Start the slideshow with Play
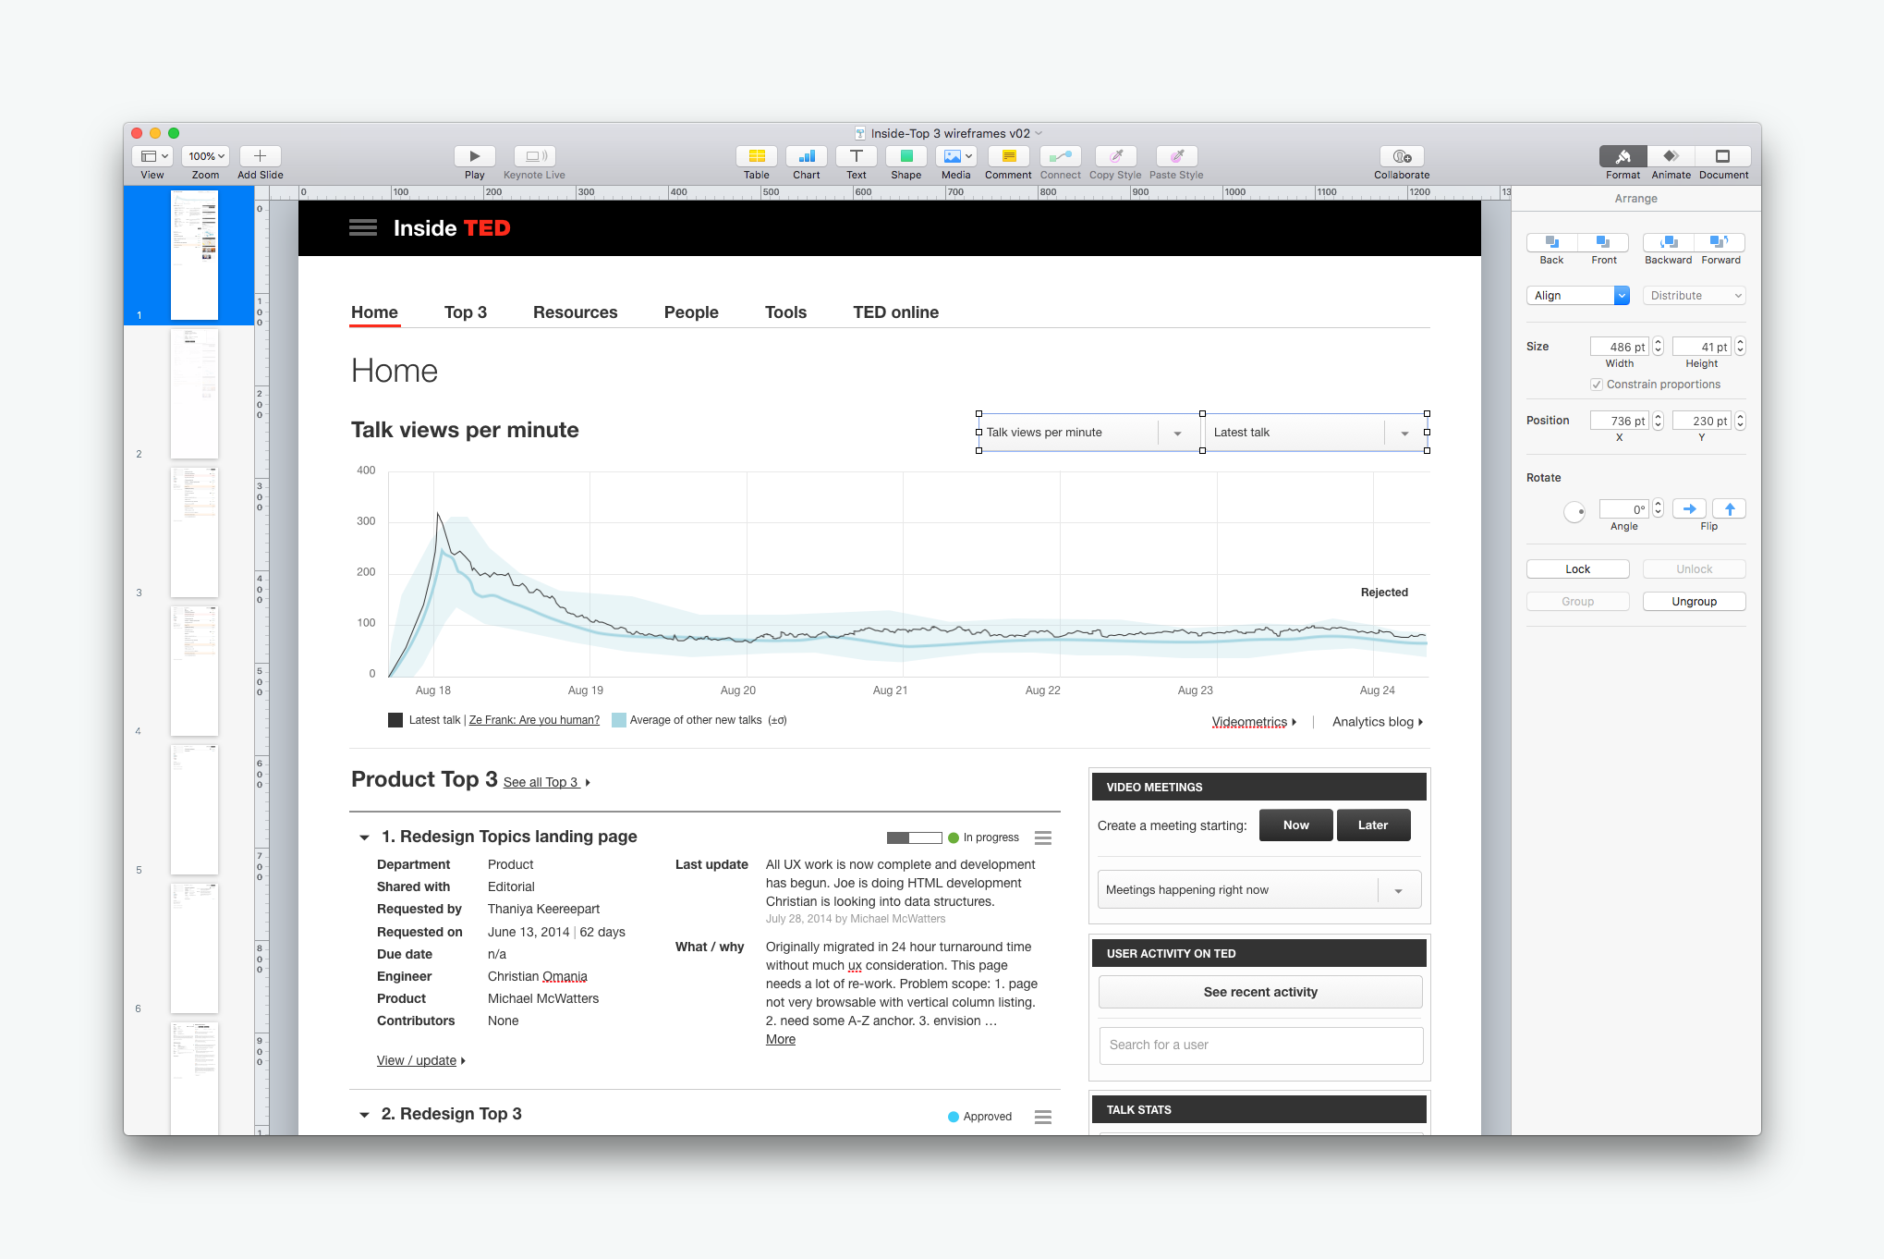 (475, 156)
